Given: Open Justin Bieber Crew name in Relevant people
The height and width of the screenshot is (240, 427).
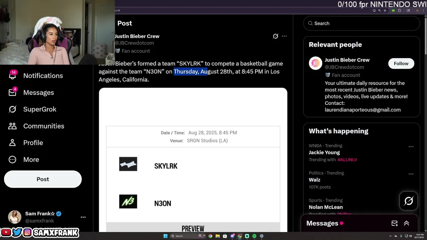Looking at the screenshot, I should pos(347,60).
